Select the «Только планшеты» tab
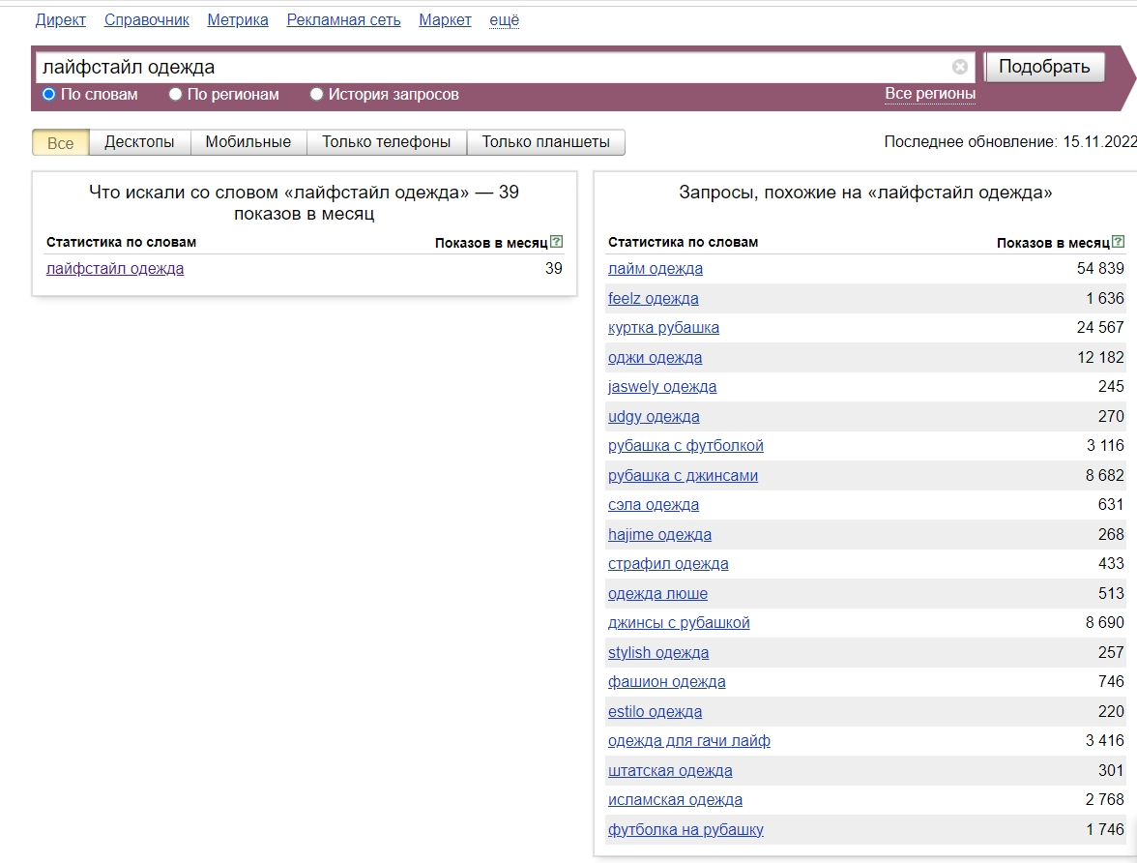This screenshot has height=863, width=1137. (543, 141)
